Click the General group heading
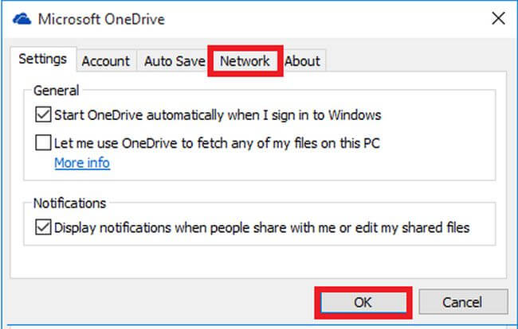This screenshot has width=518, height=329. [x=56, y=90]
